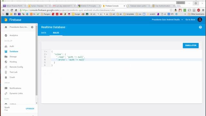The image size is (206, 116).
Task: Open project home via house icon
Action: (x=6, y=27)
